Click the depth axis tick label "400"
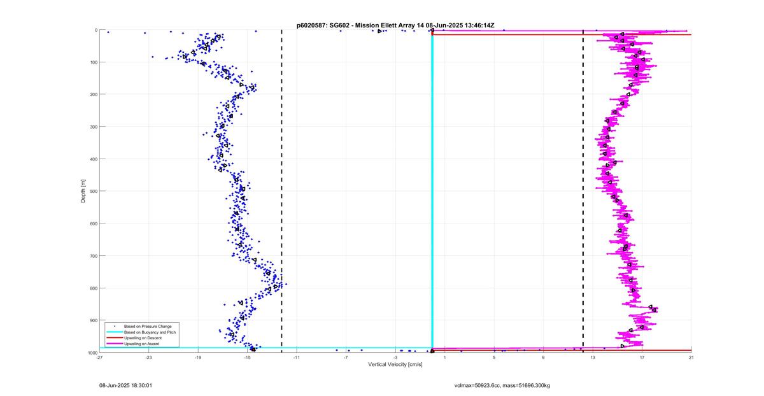Screen dimensions: 764x396 93,159
